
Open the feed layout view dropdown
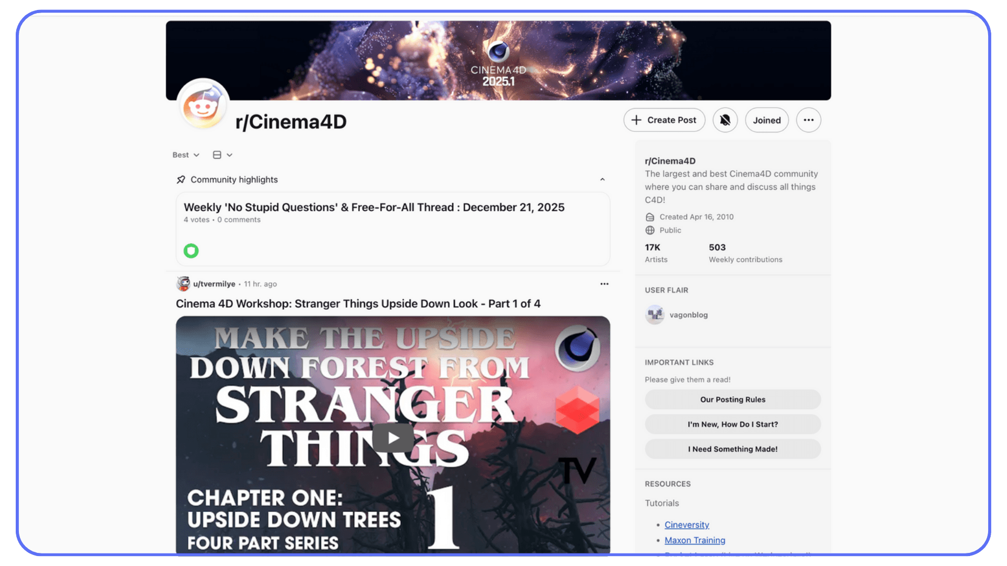point(221,155)
